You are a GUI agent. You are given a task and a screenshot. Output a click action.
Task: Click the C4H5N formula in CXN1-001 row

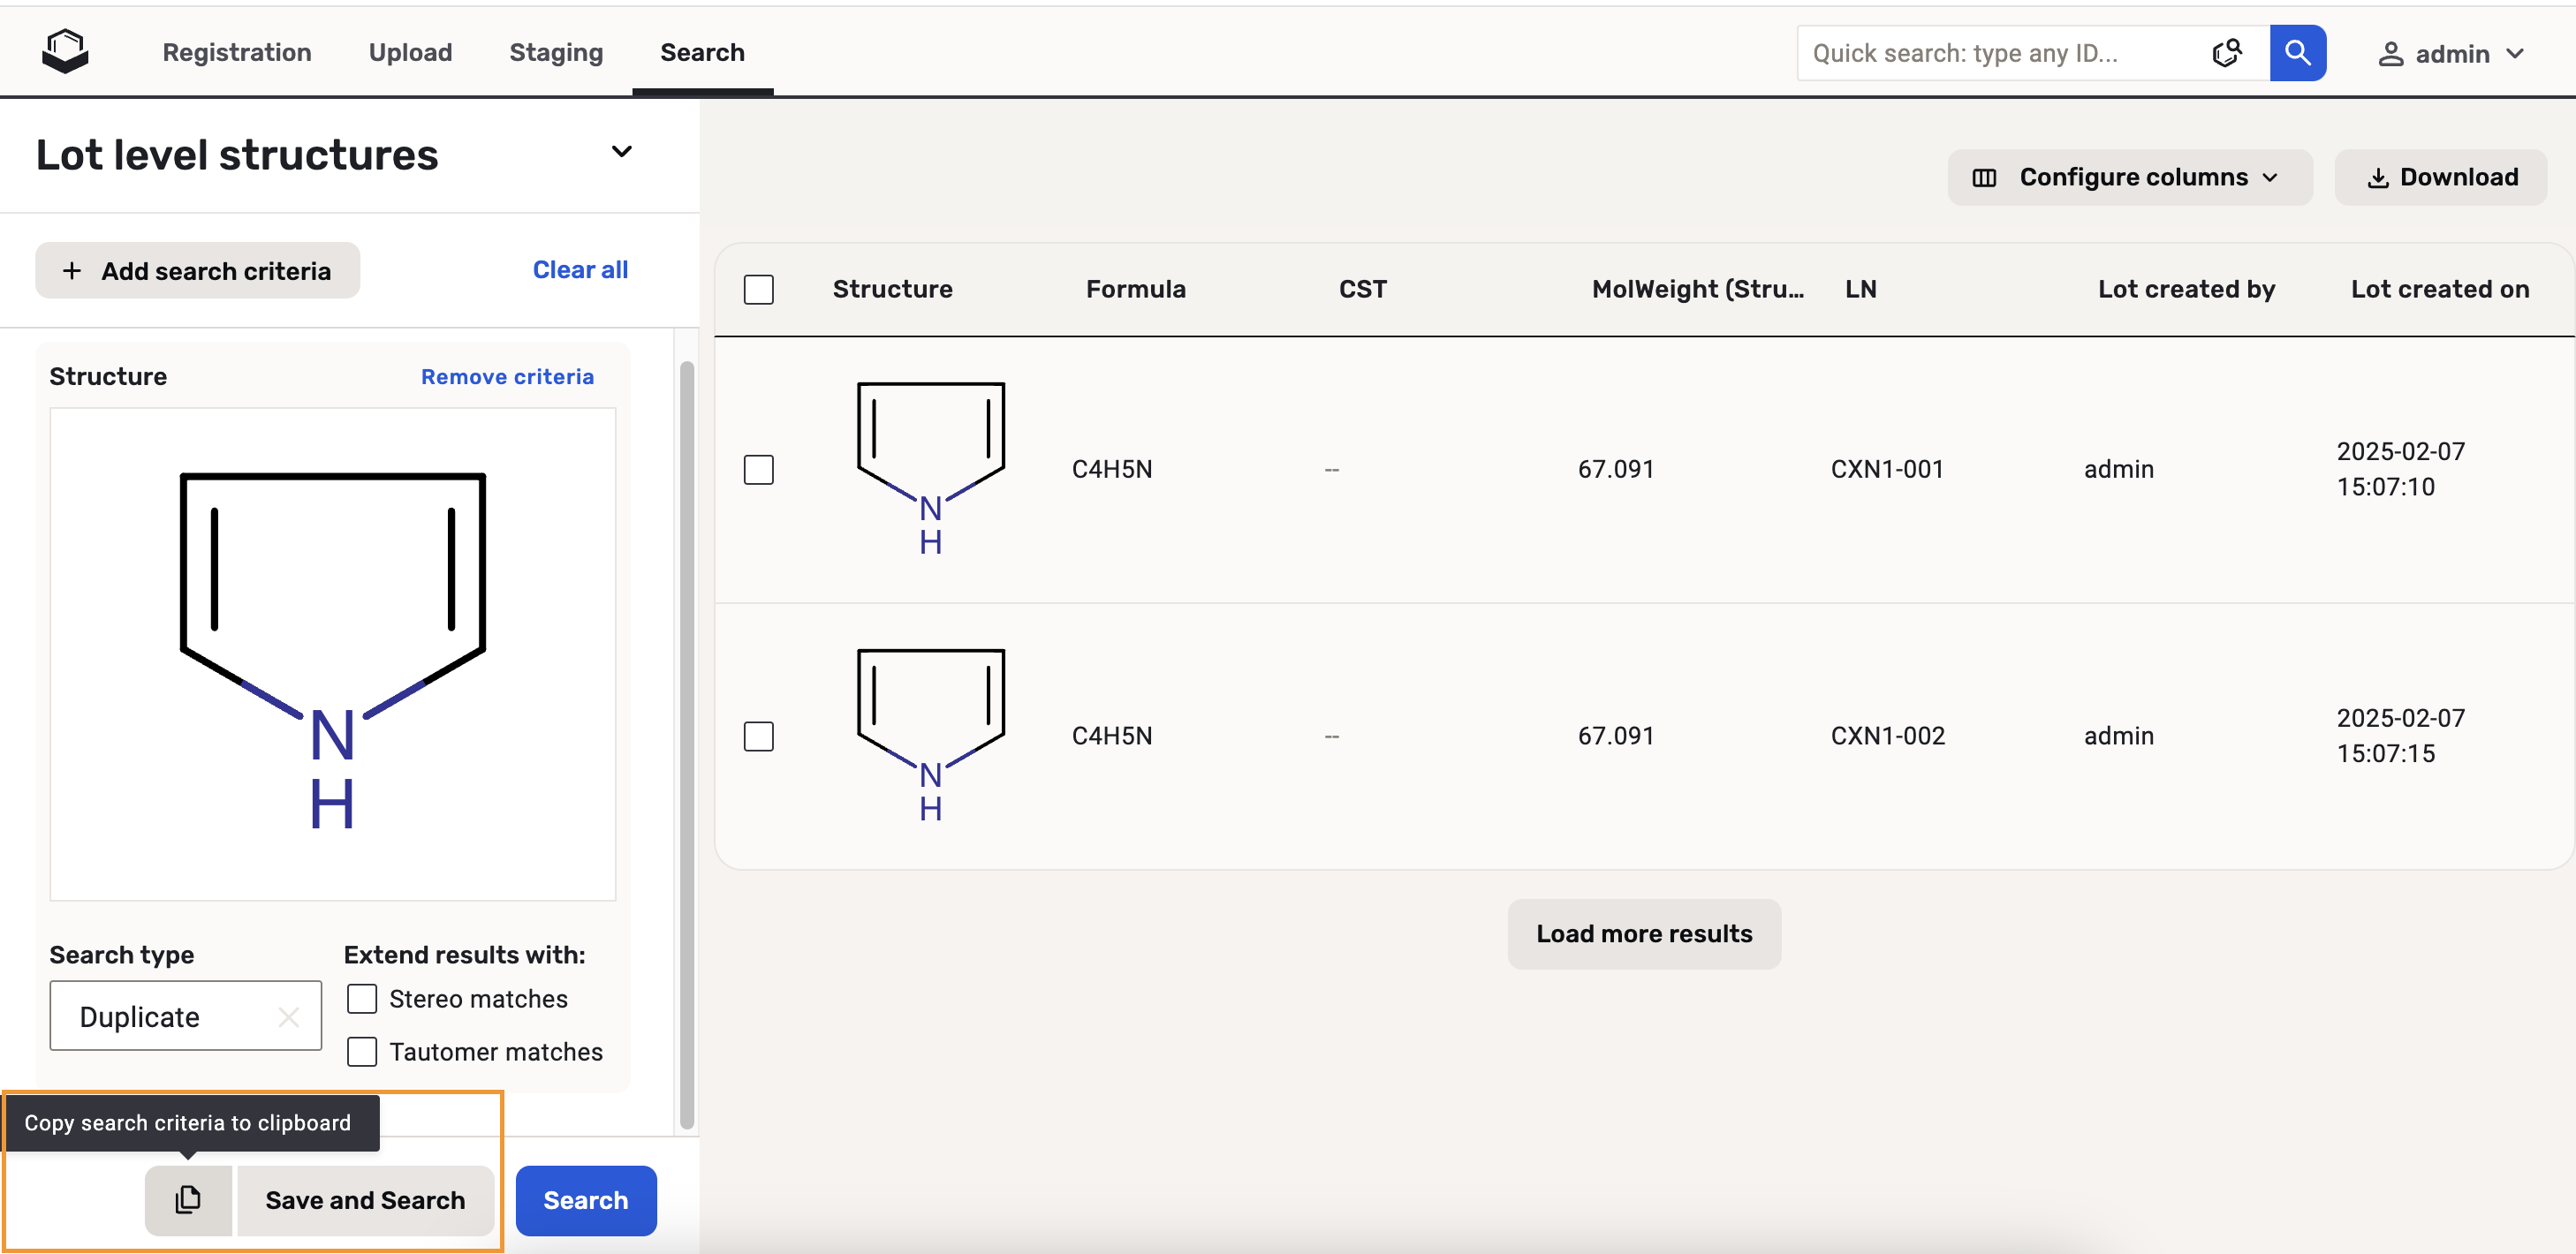1111,469
